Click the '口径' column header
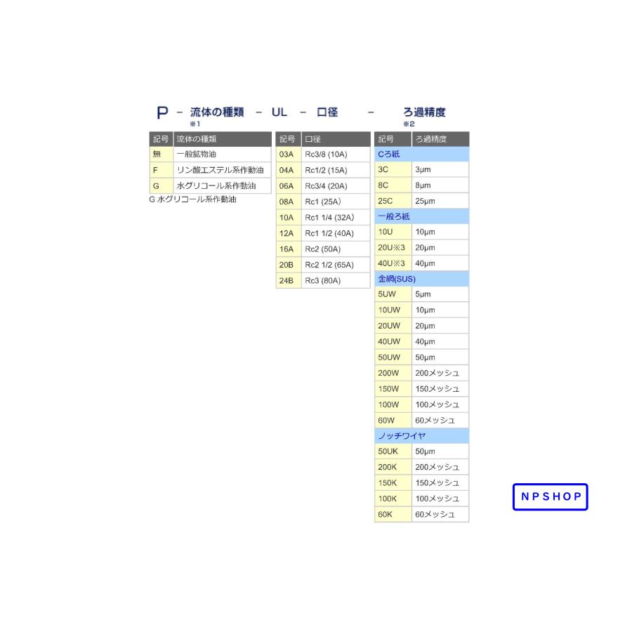This screenshot has height=632, width=632. point(336,139)
